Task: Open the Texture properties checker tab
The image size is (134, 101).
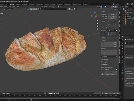Action: (x=122, y=79)
